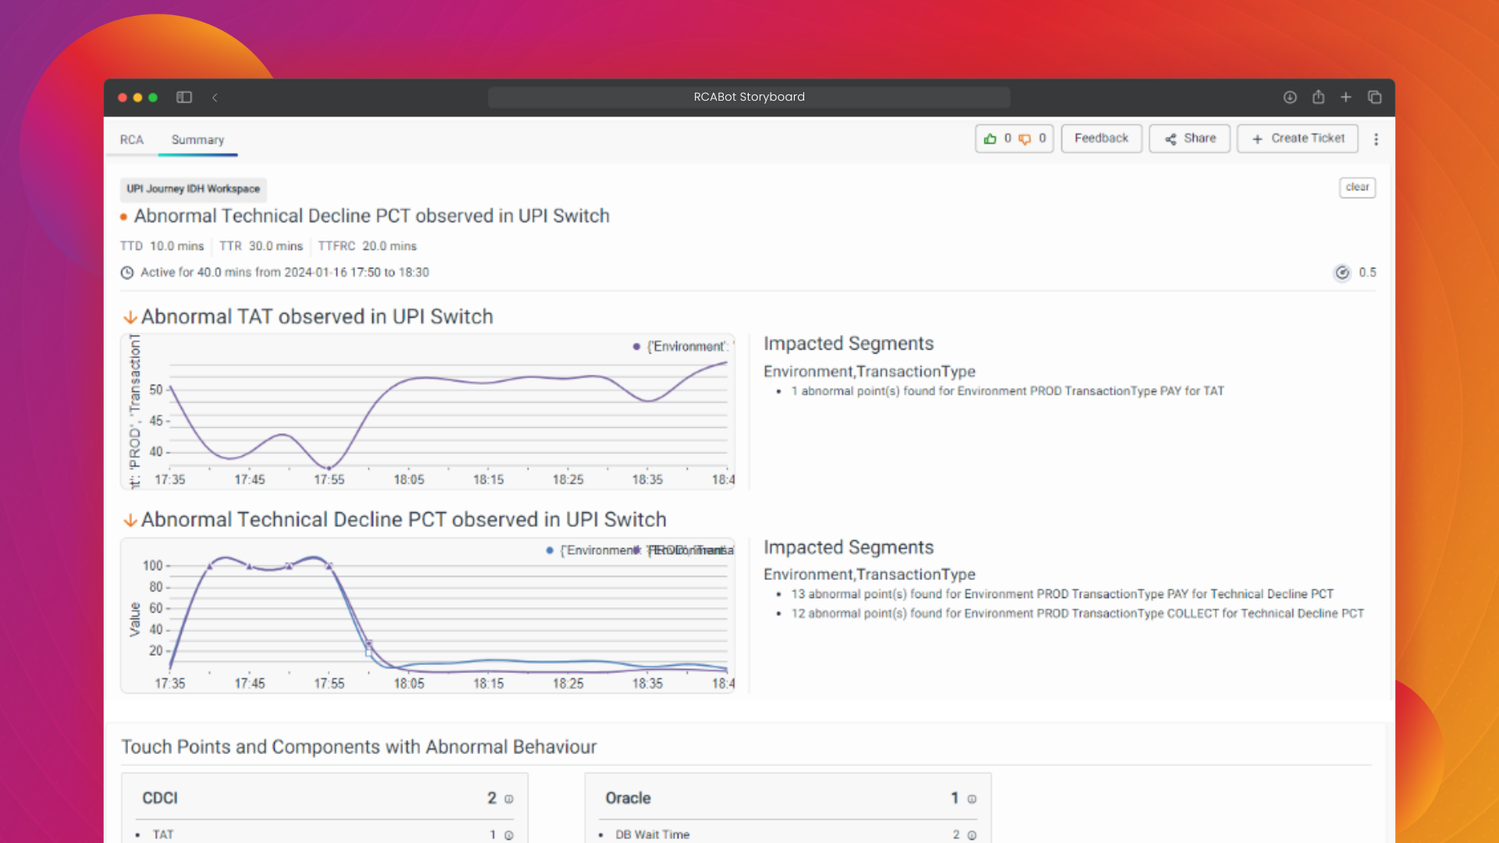Open a new tab with the plus icon
This screenshot has width=1499, height=843.
pyautogui.click(x=1346, y=98)
